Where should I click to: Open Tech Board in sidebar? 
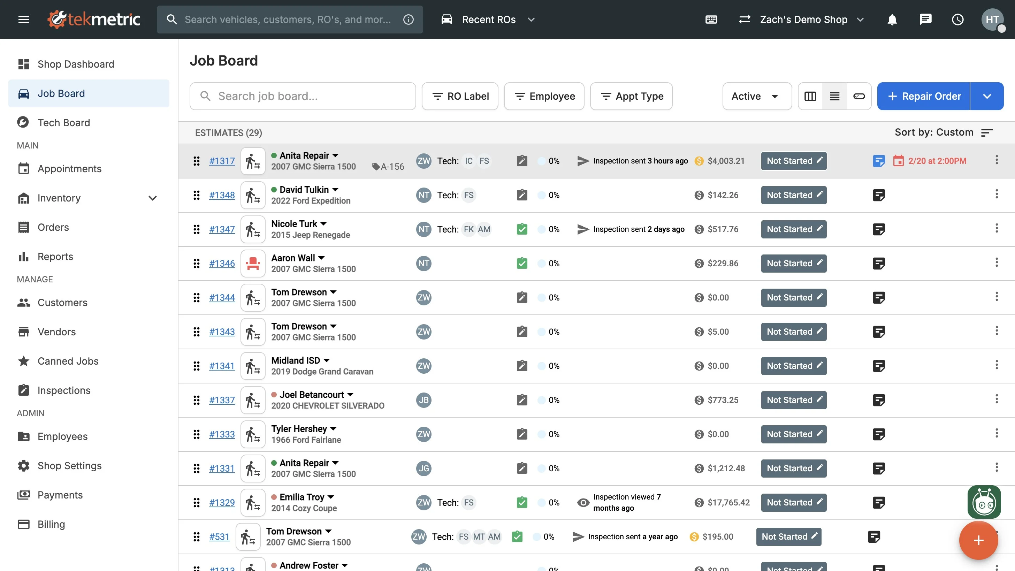pos(64,123)
